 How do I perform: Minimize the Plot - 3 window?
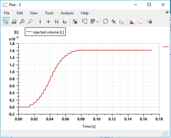(x=135, y=5)
